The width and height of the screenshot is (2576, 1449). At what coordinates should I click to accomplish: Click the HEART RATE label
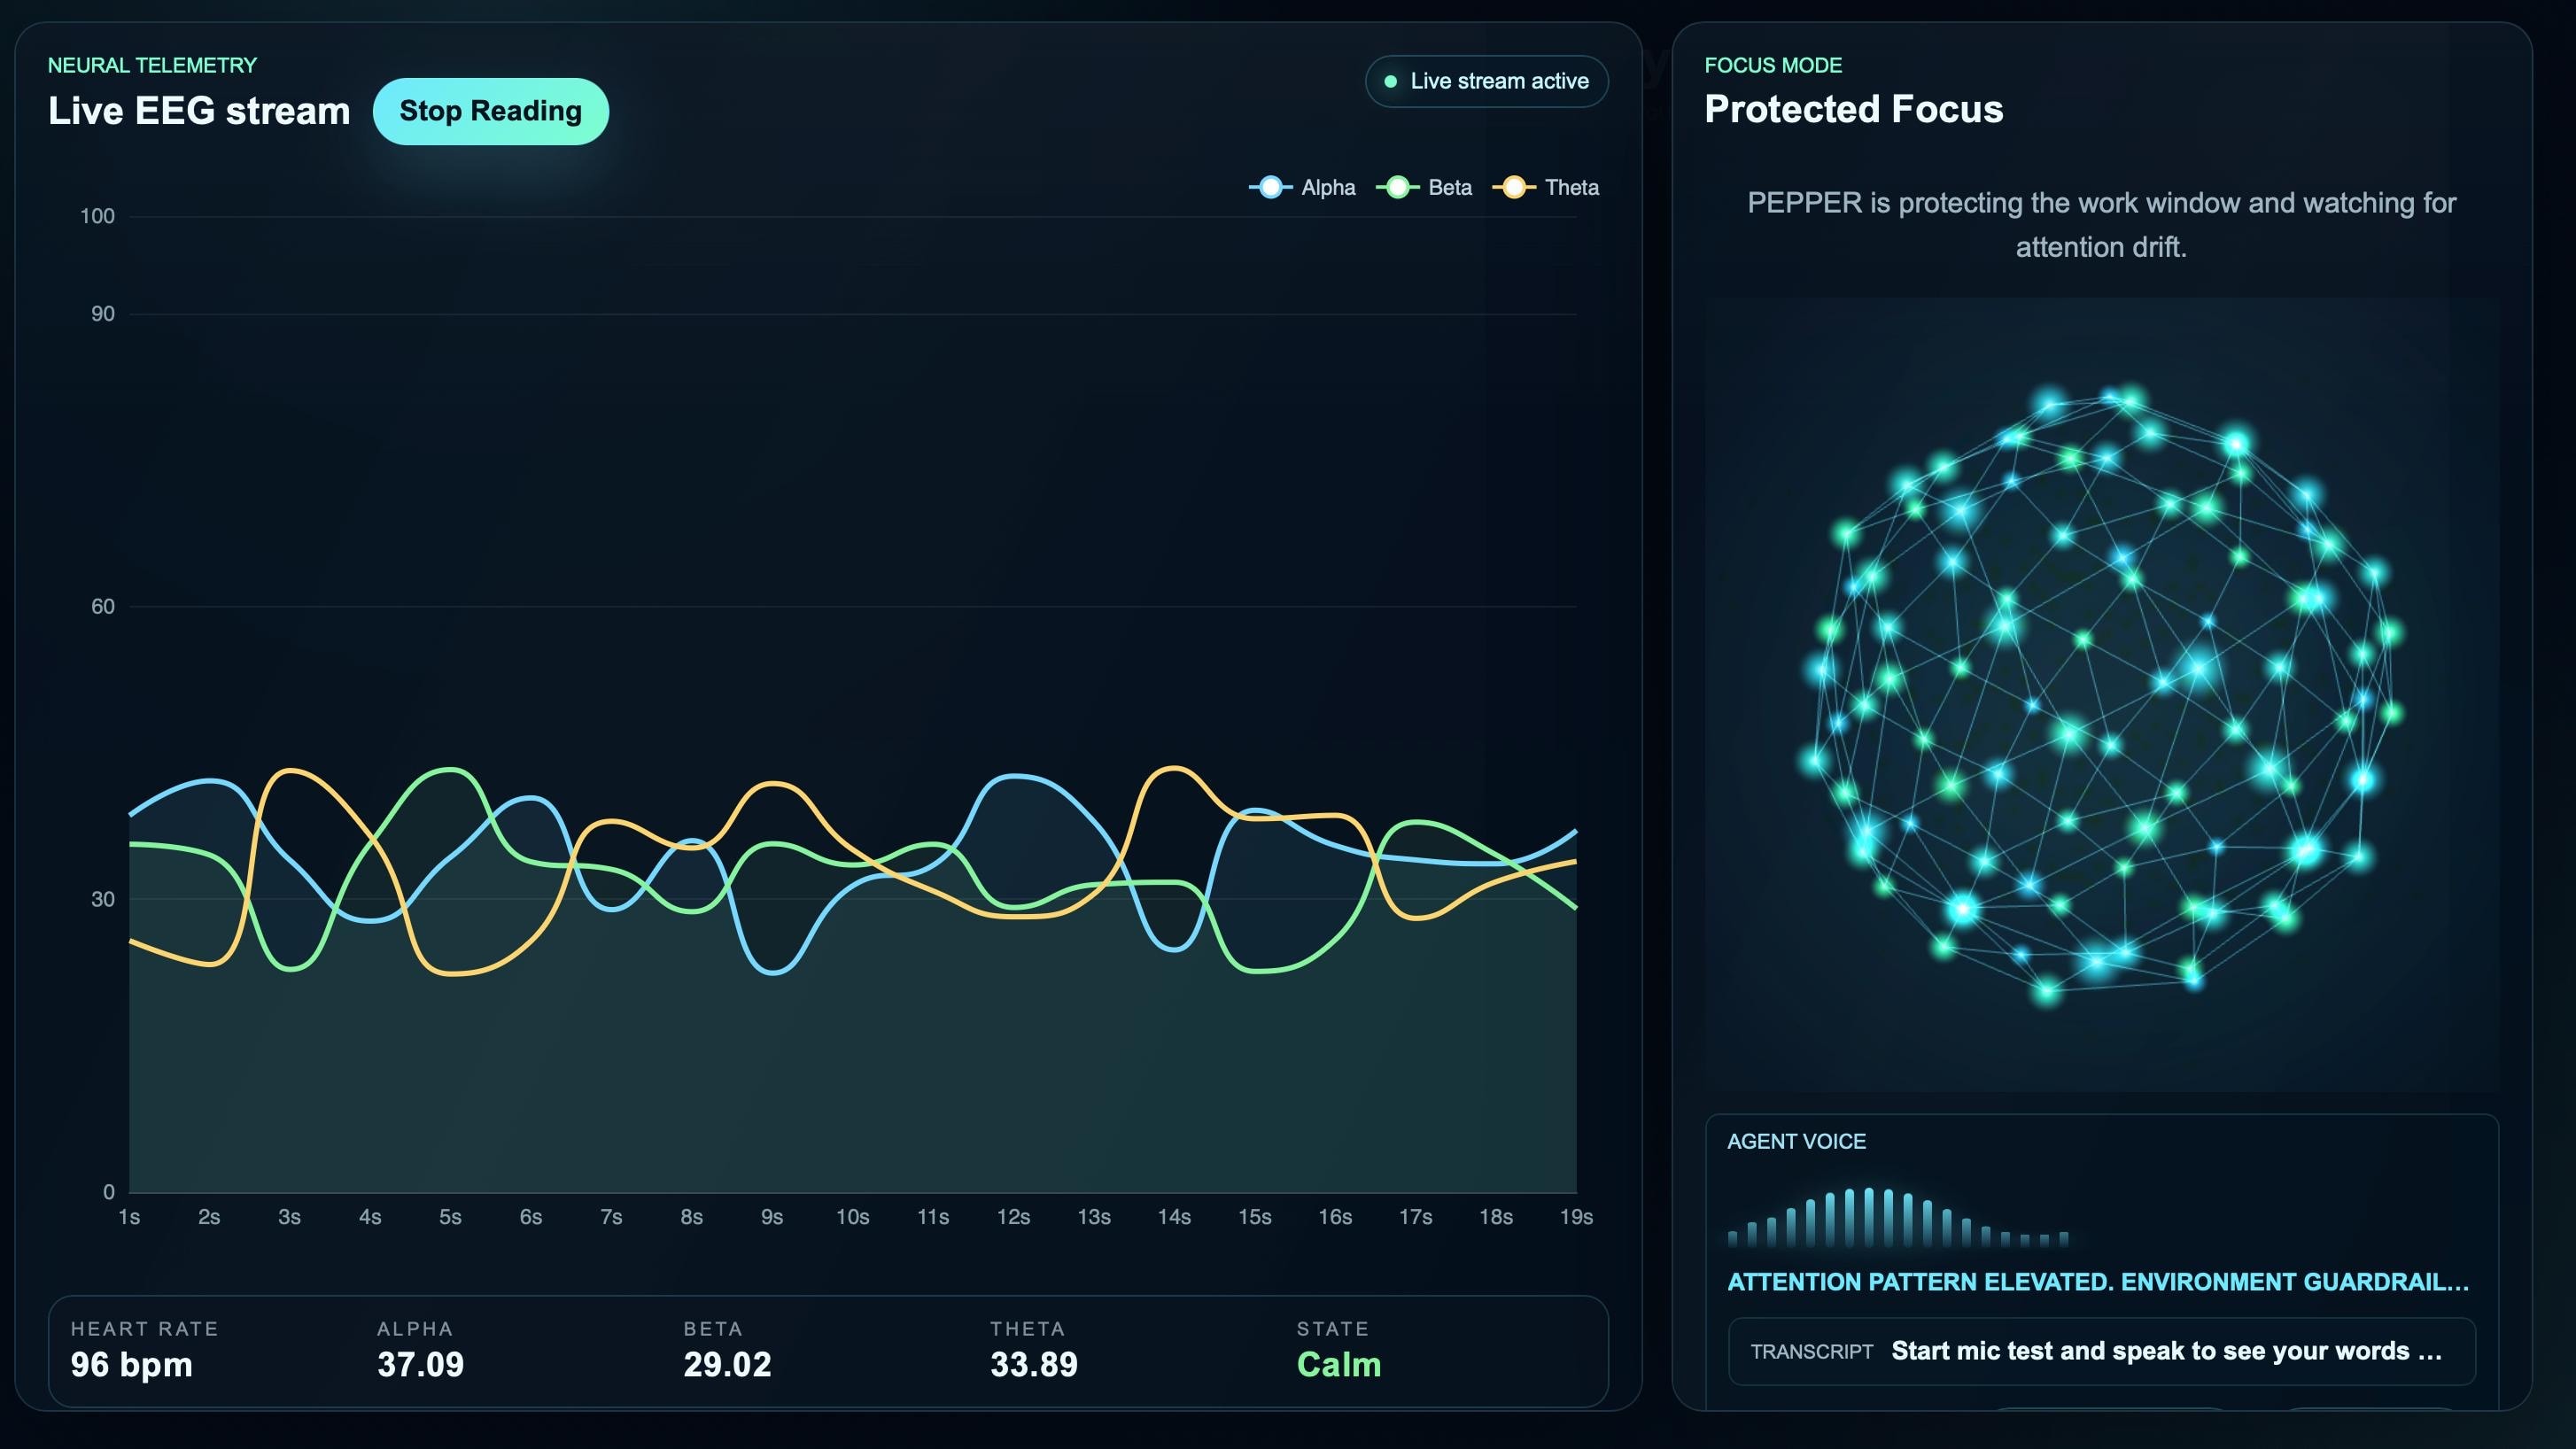(144, 1329)
